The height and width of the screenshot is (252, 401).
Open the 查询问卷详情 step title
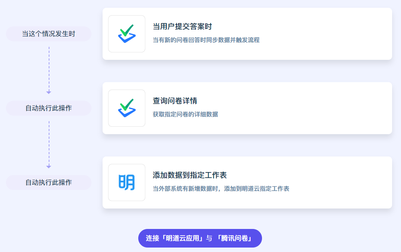[175, 101]
